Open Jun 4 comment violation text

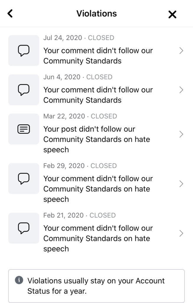click(x=98, y=95)
